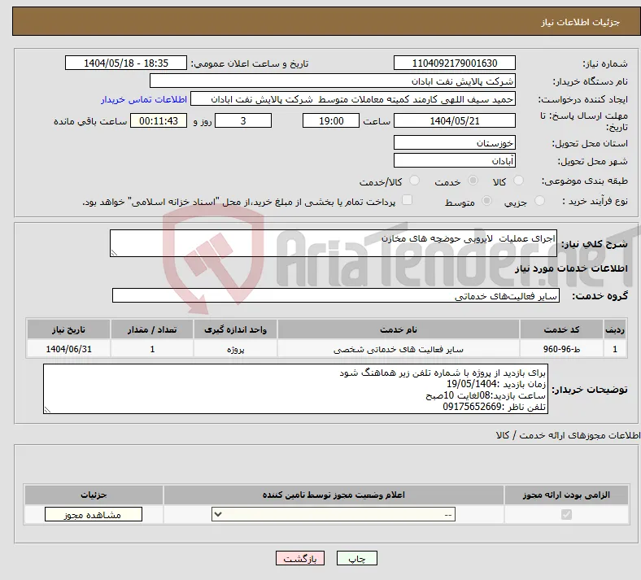Click the شماره نیاز field 1104092179001630
The width and height of the screenshot is (641, 580).
pos(454,63)
